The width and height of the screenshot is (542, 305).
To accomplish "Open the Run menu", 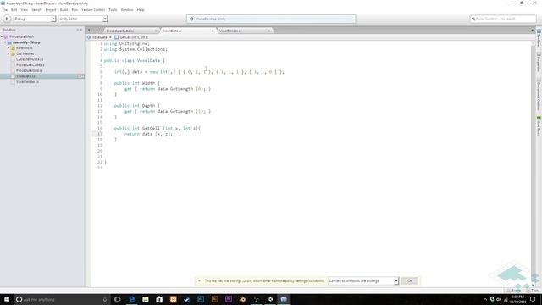I will pos(75,10).
